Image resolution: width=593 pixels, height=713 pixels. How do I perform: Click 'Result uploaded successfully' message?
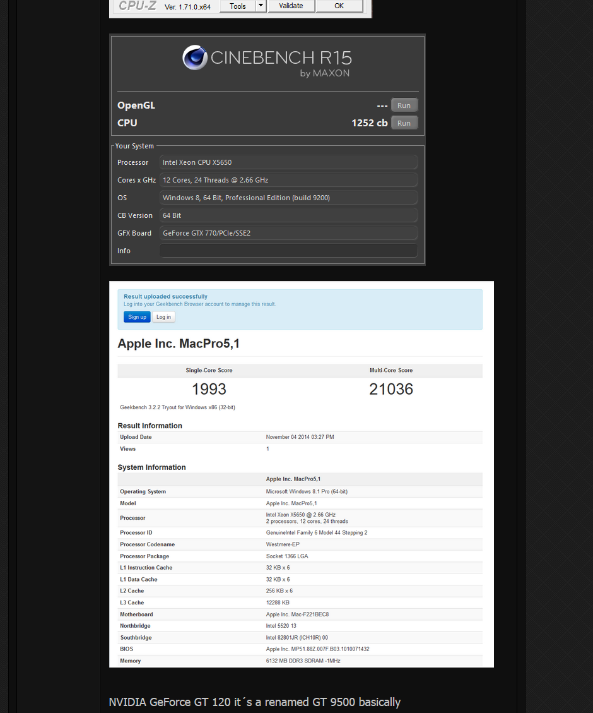tap(165, 296)
